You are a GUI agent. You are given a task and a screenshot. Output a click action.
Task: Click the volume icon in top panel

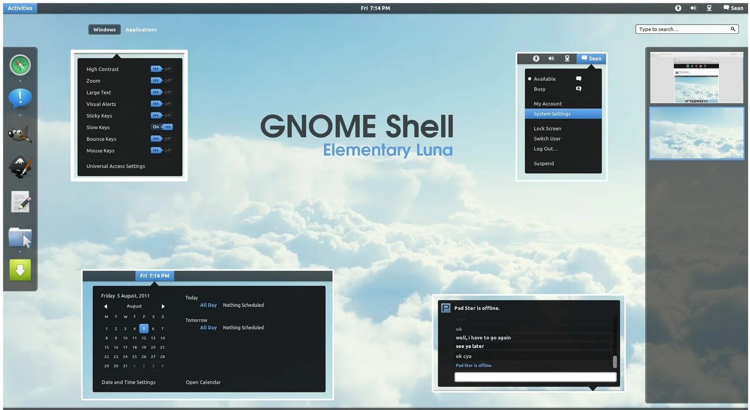[693, 8]
